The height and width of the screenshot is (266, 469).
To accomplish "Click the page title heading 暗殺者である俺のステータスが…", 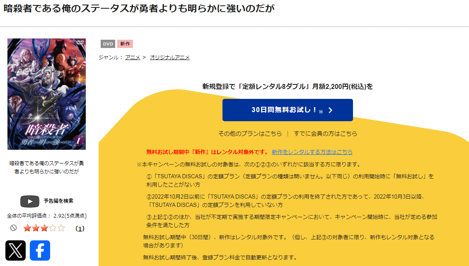I will [x=139, y=8].
